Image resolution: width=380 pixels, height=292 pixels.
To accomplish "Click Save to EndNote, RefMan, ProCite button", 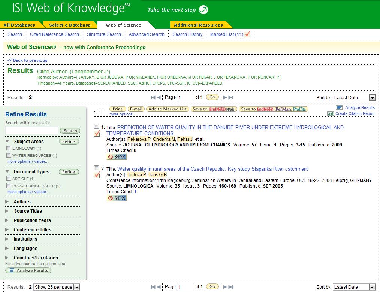I will [x=274, y=109].
